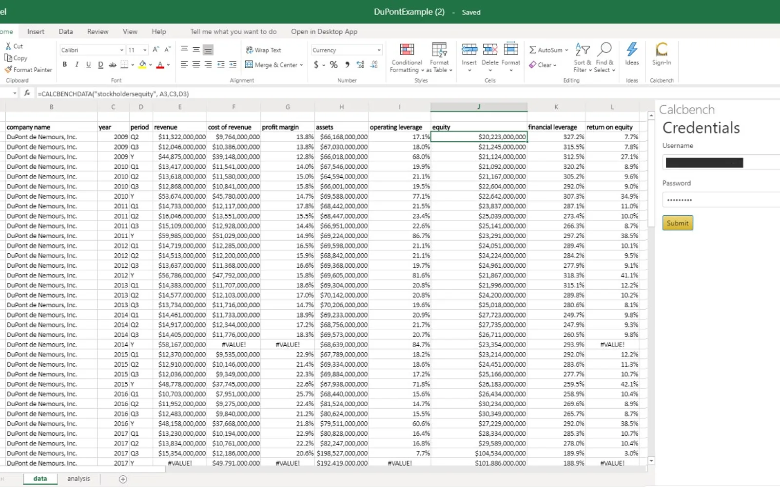Decrease the font size
Screen dimensions: 780x487
point(167,50)
